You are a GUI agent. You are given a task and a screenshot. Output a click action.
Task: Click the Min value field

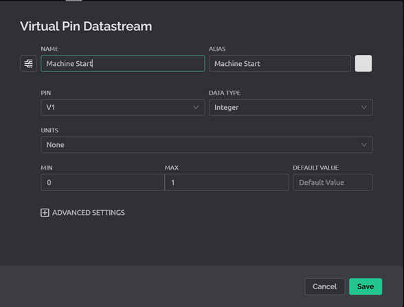(102, 183)
